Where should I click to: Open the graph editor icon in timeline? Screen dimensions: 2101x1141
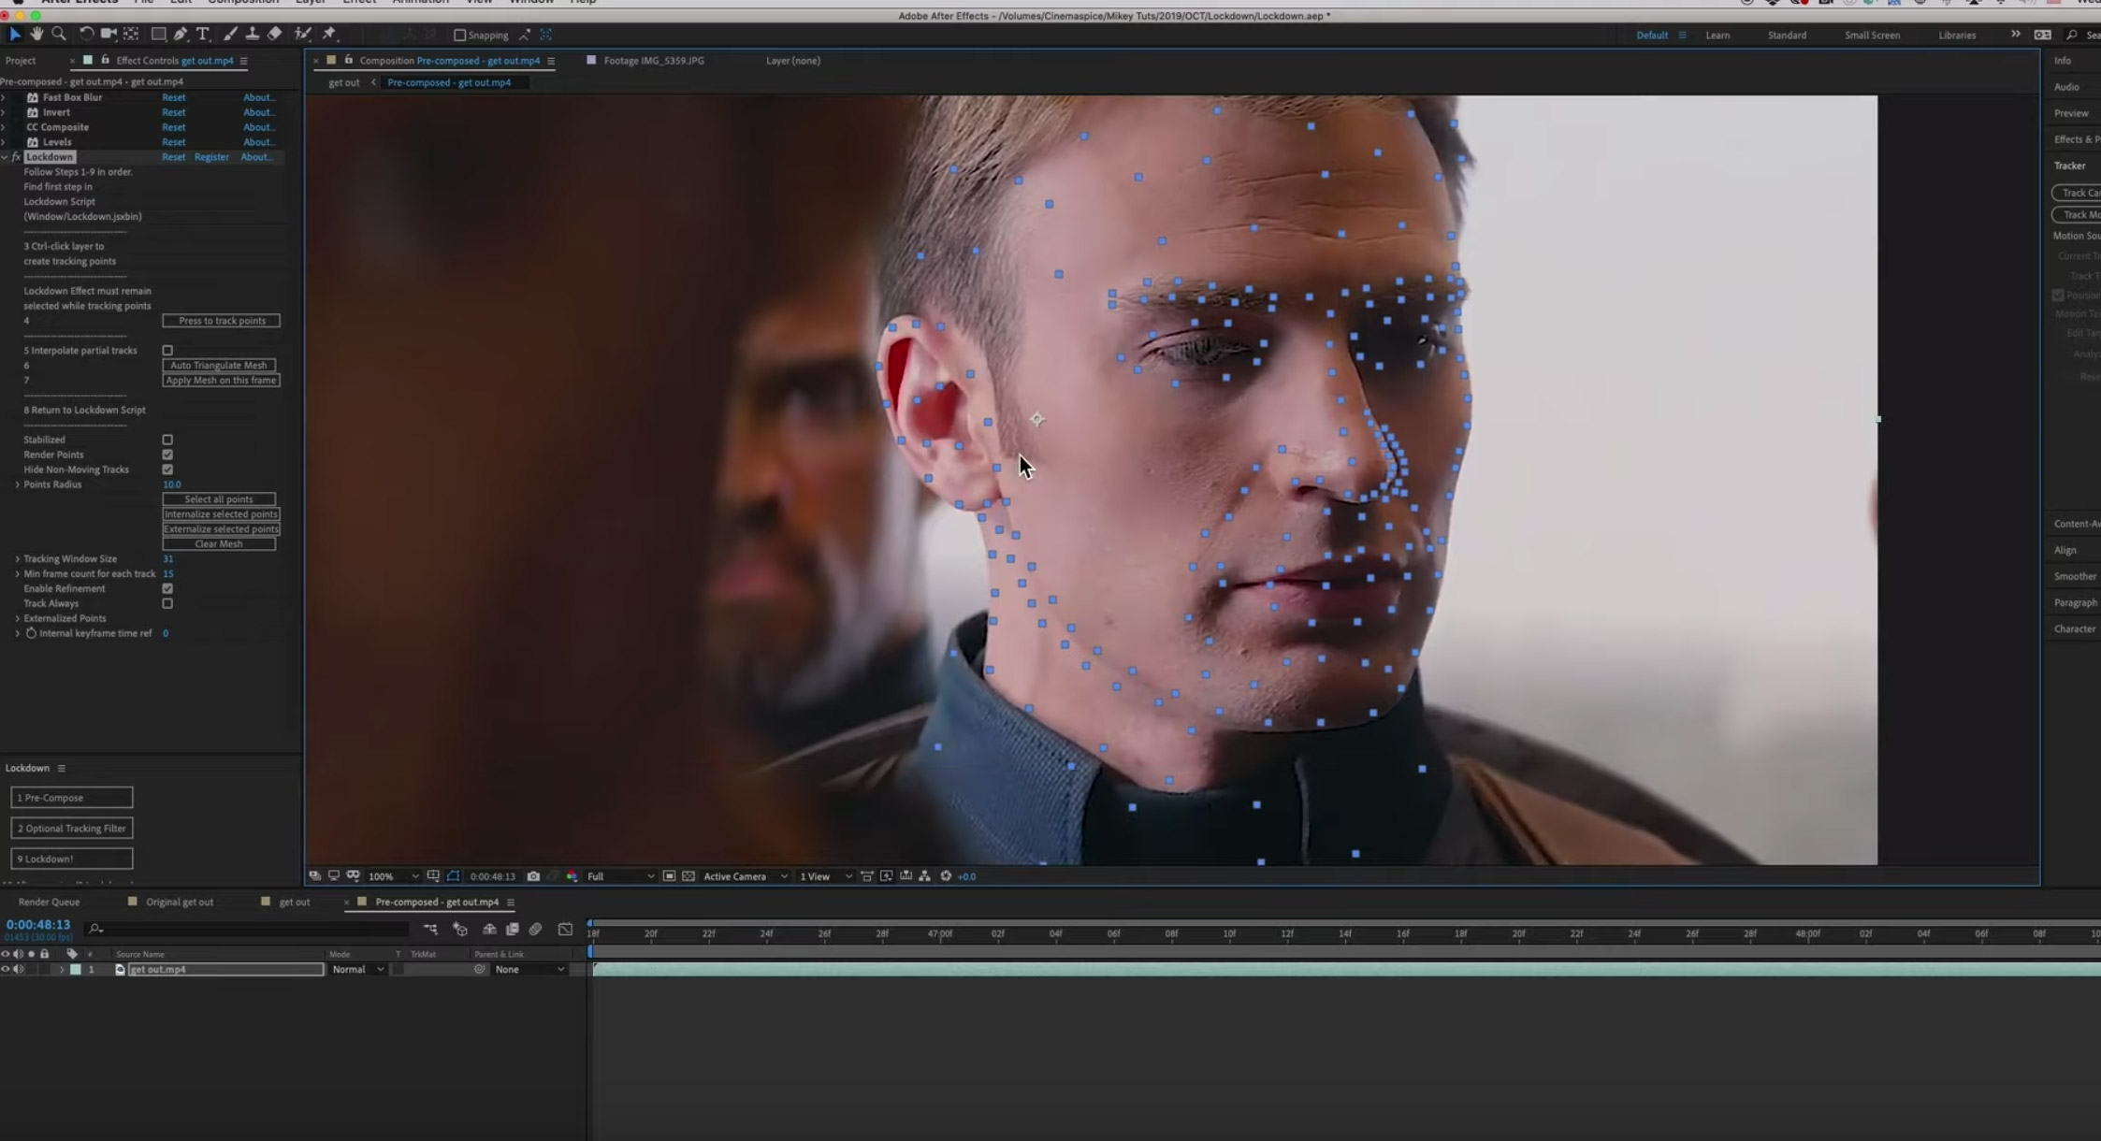point(565,929)
